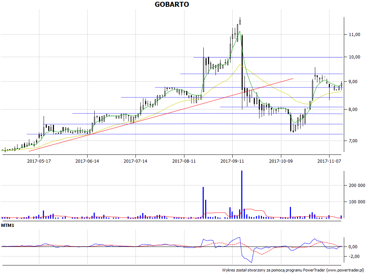Select the 2017-07-14 date label
This screenshot has width=366, height=274.
point(135,161)
